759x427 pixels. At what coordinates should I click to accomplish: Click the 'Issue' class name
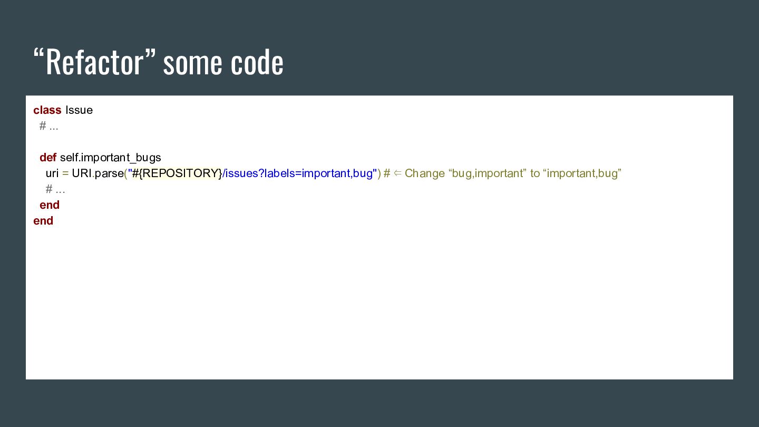point(79,110)
